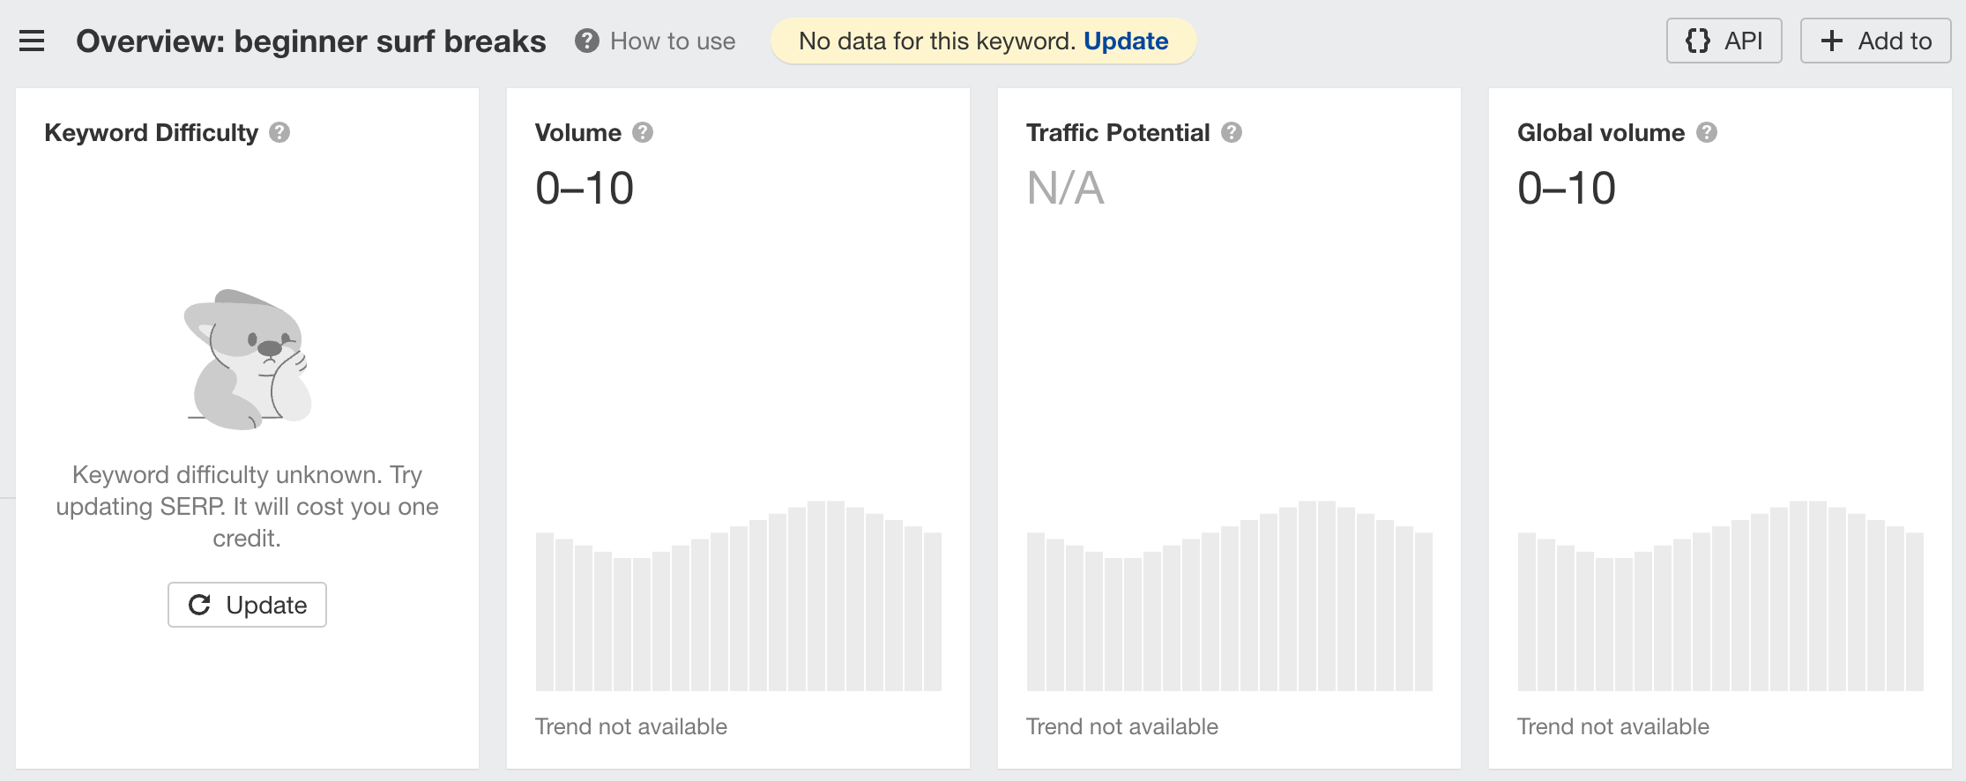Click Traffic Potential help icon
Image resolution: width=1966 pixels, height=781 pixels.
point(1232,132)
